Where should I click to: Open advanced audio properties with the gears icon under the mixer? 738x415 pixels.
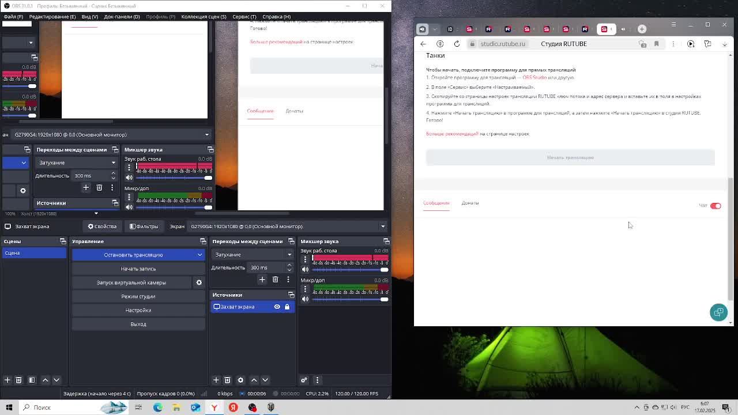point(304,380)
